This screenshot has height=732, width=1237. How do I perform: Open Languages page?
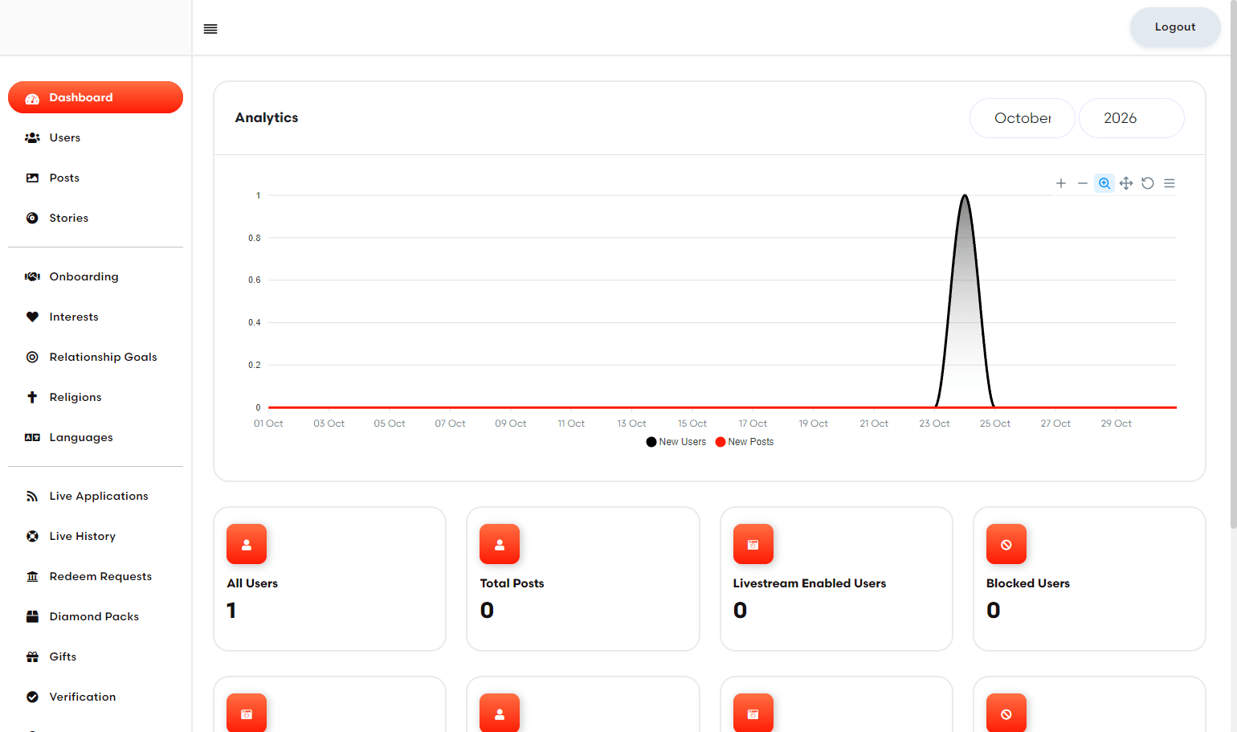point(96,437)
